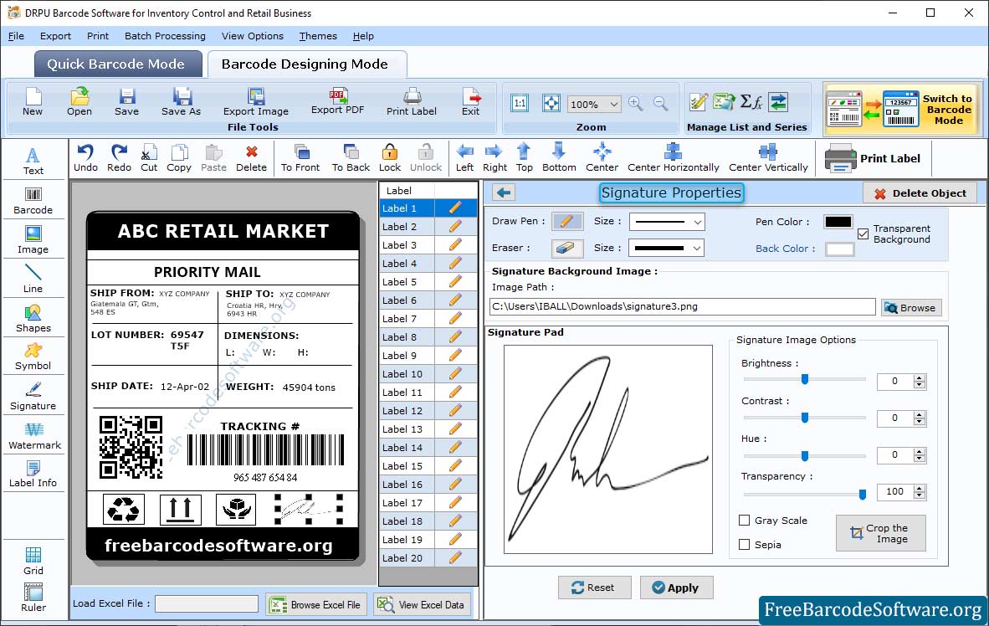Open the Watermark tool
The width and height of the screenshot is (989, 626).
(34, 436)
